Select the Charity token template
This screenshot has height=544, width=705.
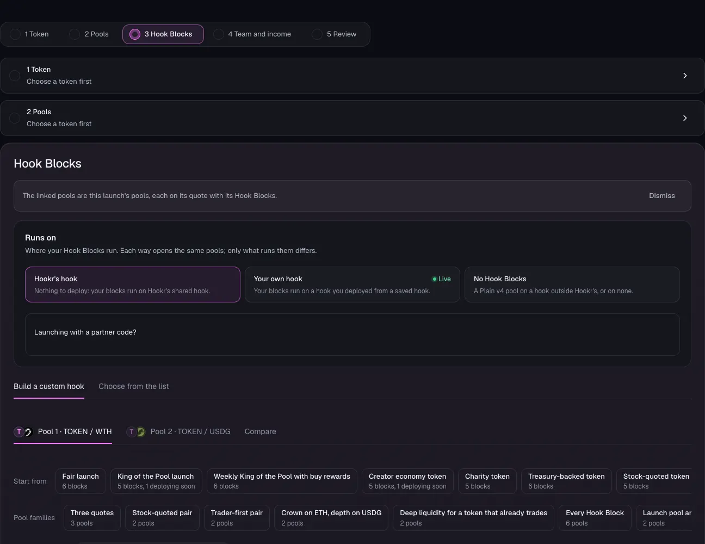coord(487,481)
